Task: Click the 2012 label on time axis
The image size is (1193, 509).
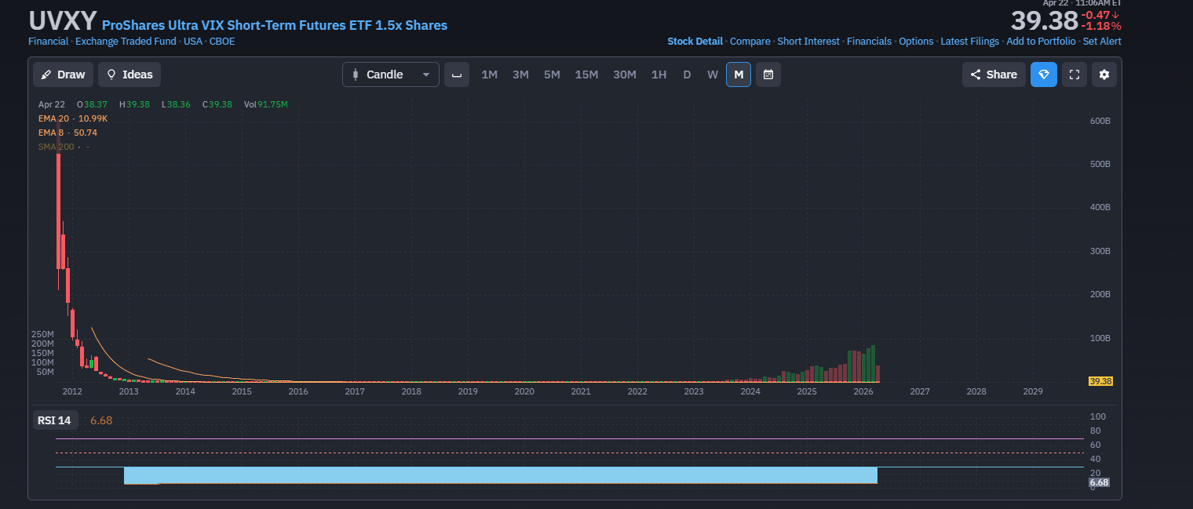Action: click(72, 391)
